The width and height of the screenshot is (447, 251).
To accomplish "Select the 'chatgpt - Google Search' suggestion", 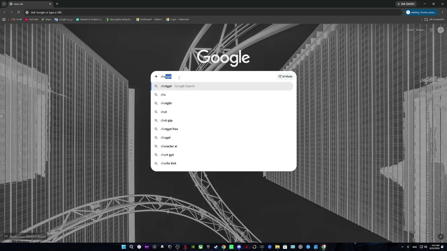I will coord(222,86).
